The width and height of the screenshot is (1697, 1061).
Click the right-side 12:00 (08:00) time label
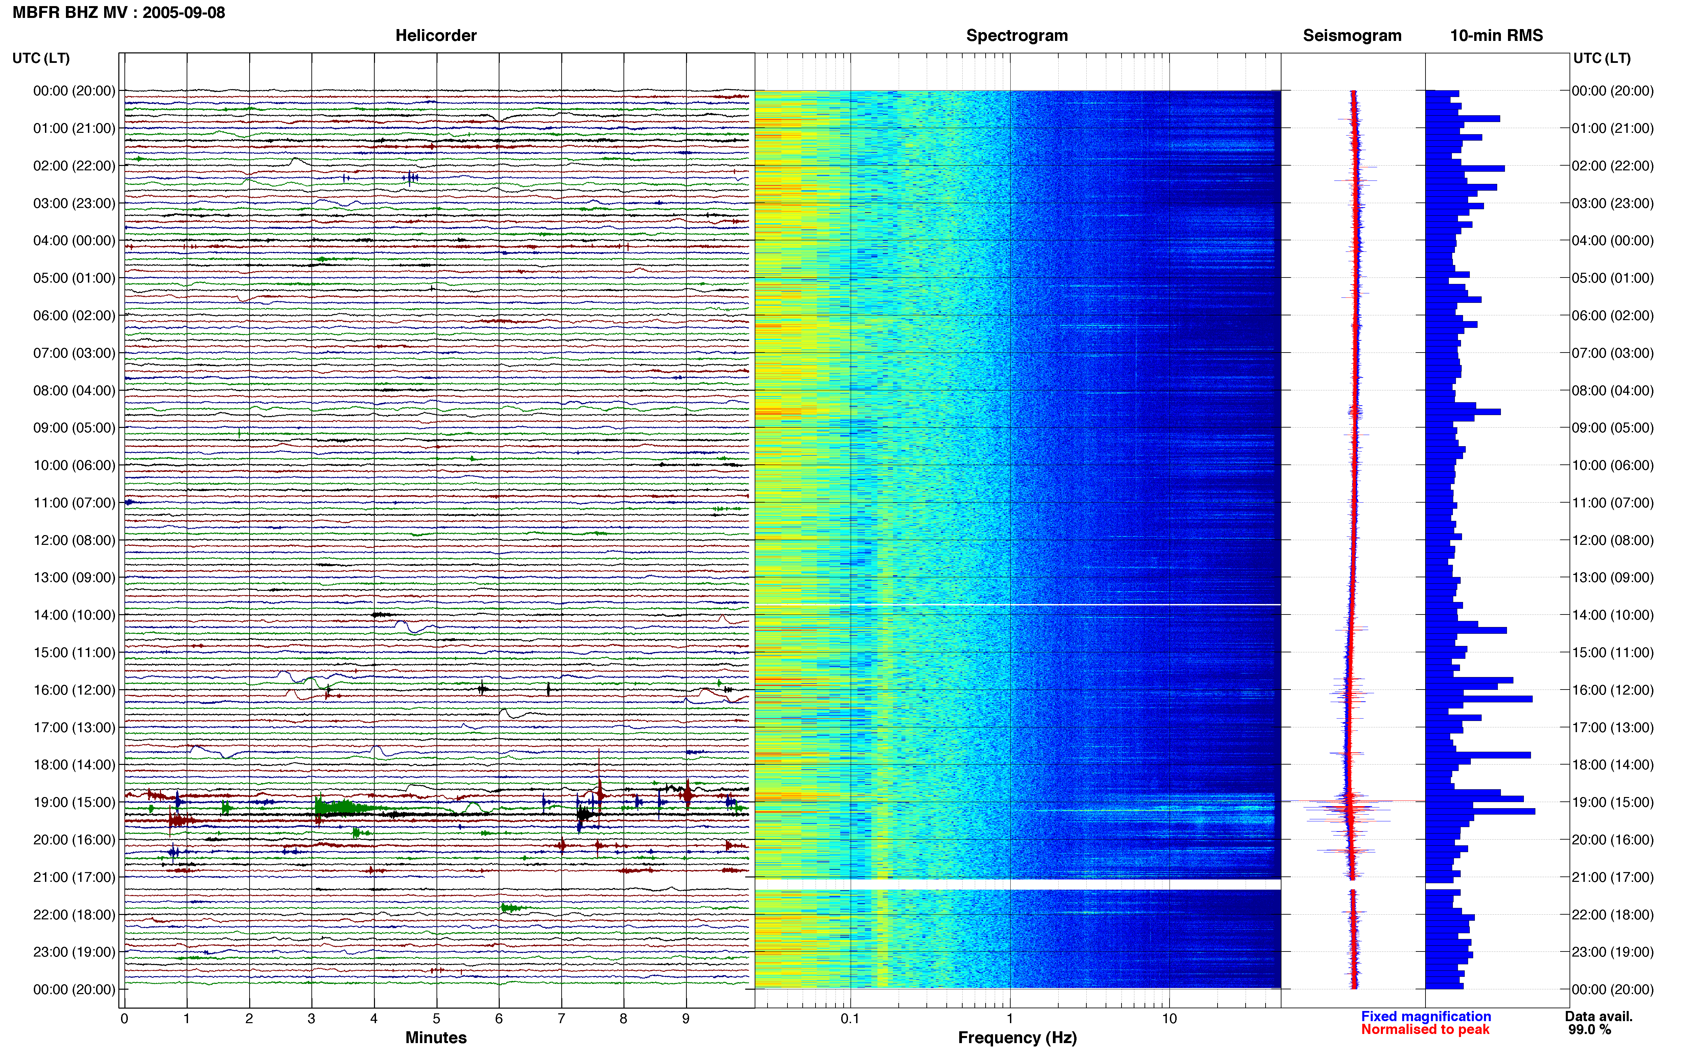click(x=1613, y=540)
